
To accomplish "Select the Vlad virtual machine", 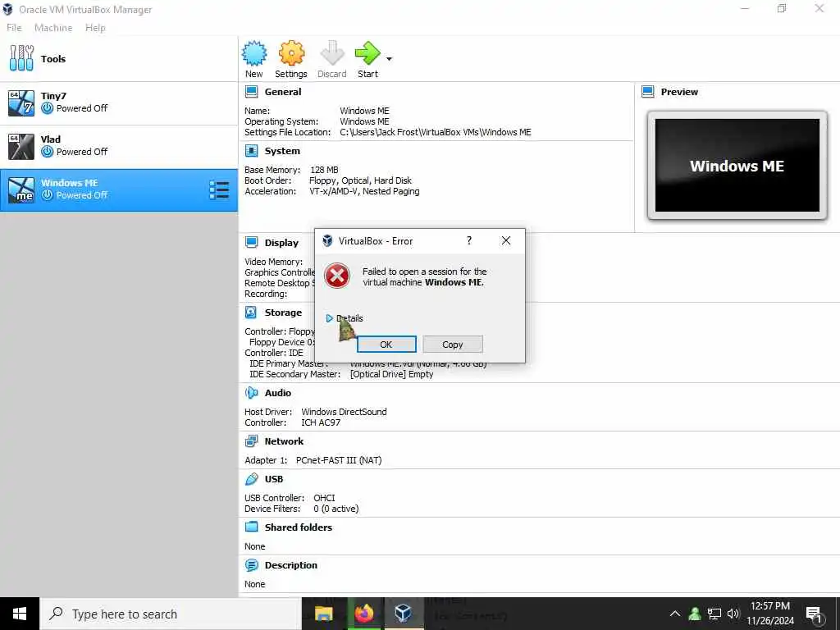I will pyautogui.click(x=118, y=146).
